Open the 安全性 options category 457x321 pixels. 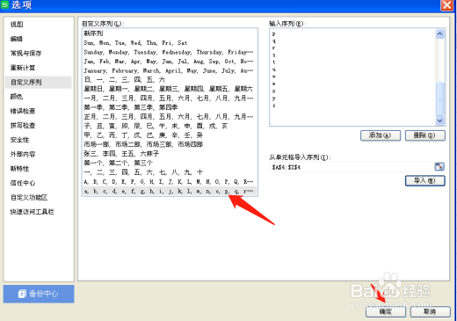19,140
